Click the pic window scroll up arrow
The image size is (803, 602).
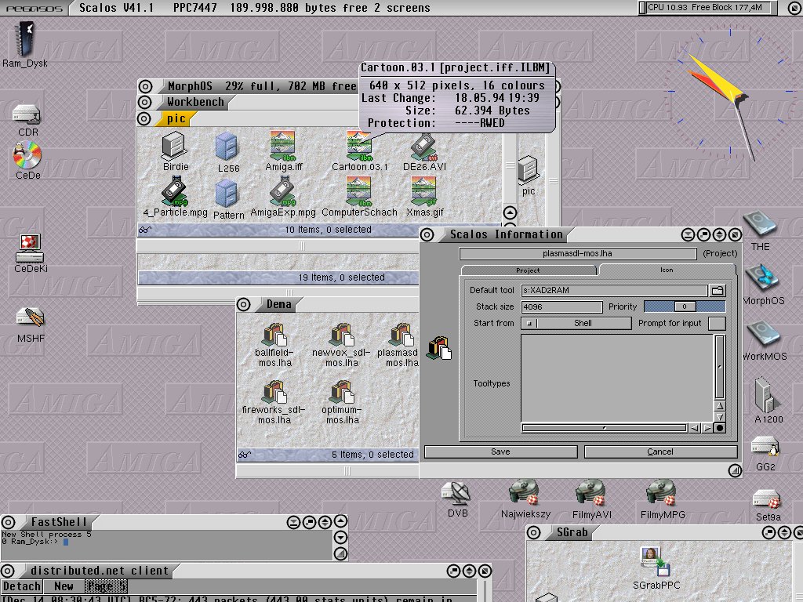coord(510,212)
